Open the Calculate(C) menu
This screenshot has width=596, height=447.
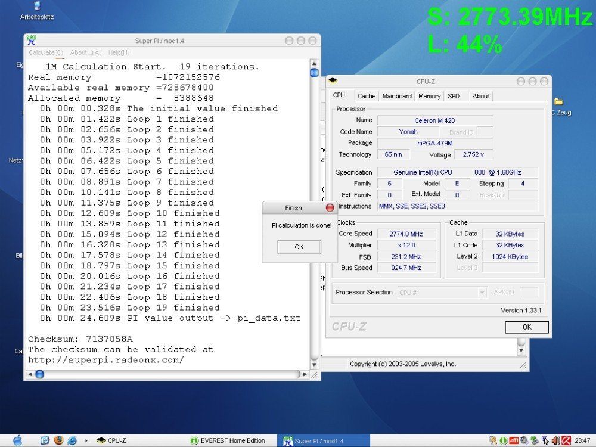46,52
